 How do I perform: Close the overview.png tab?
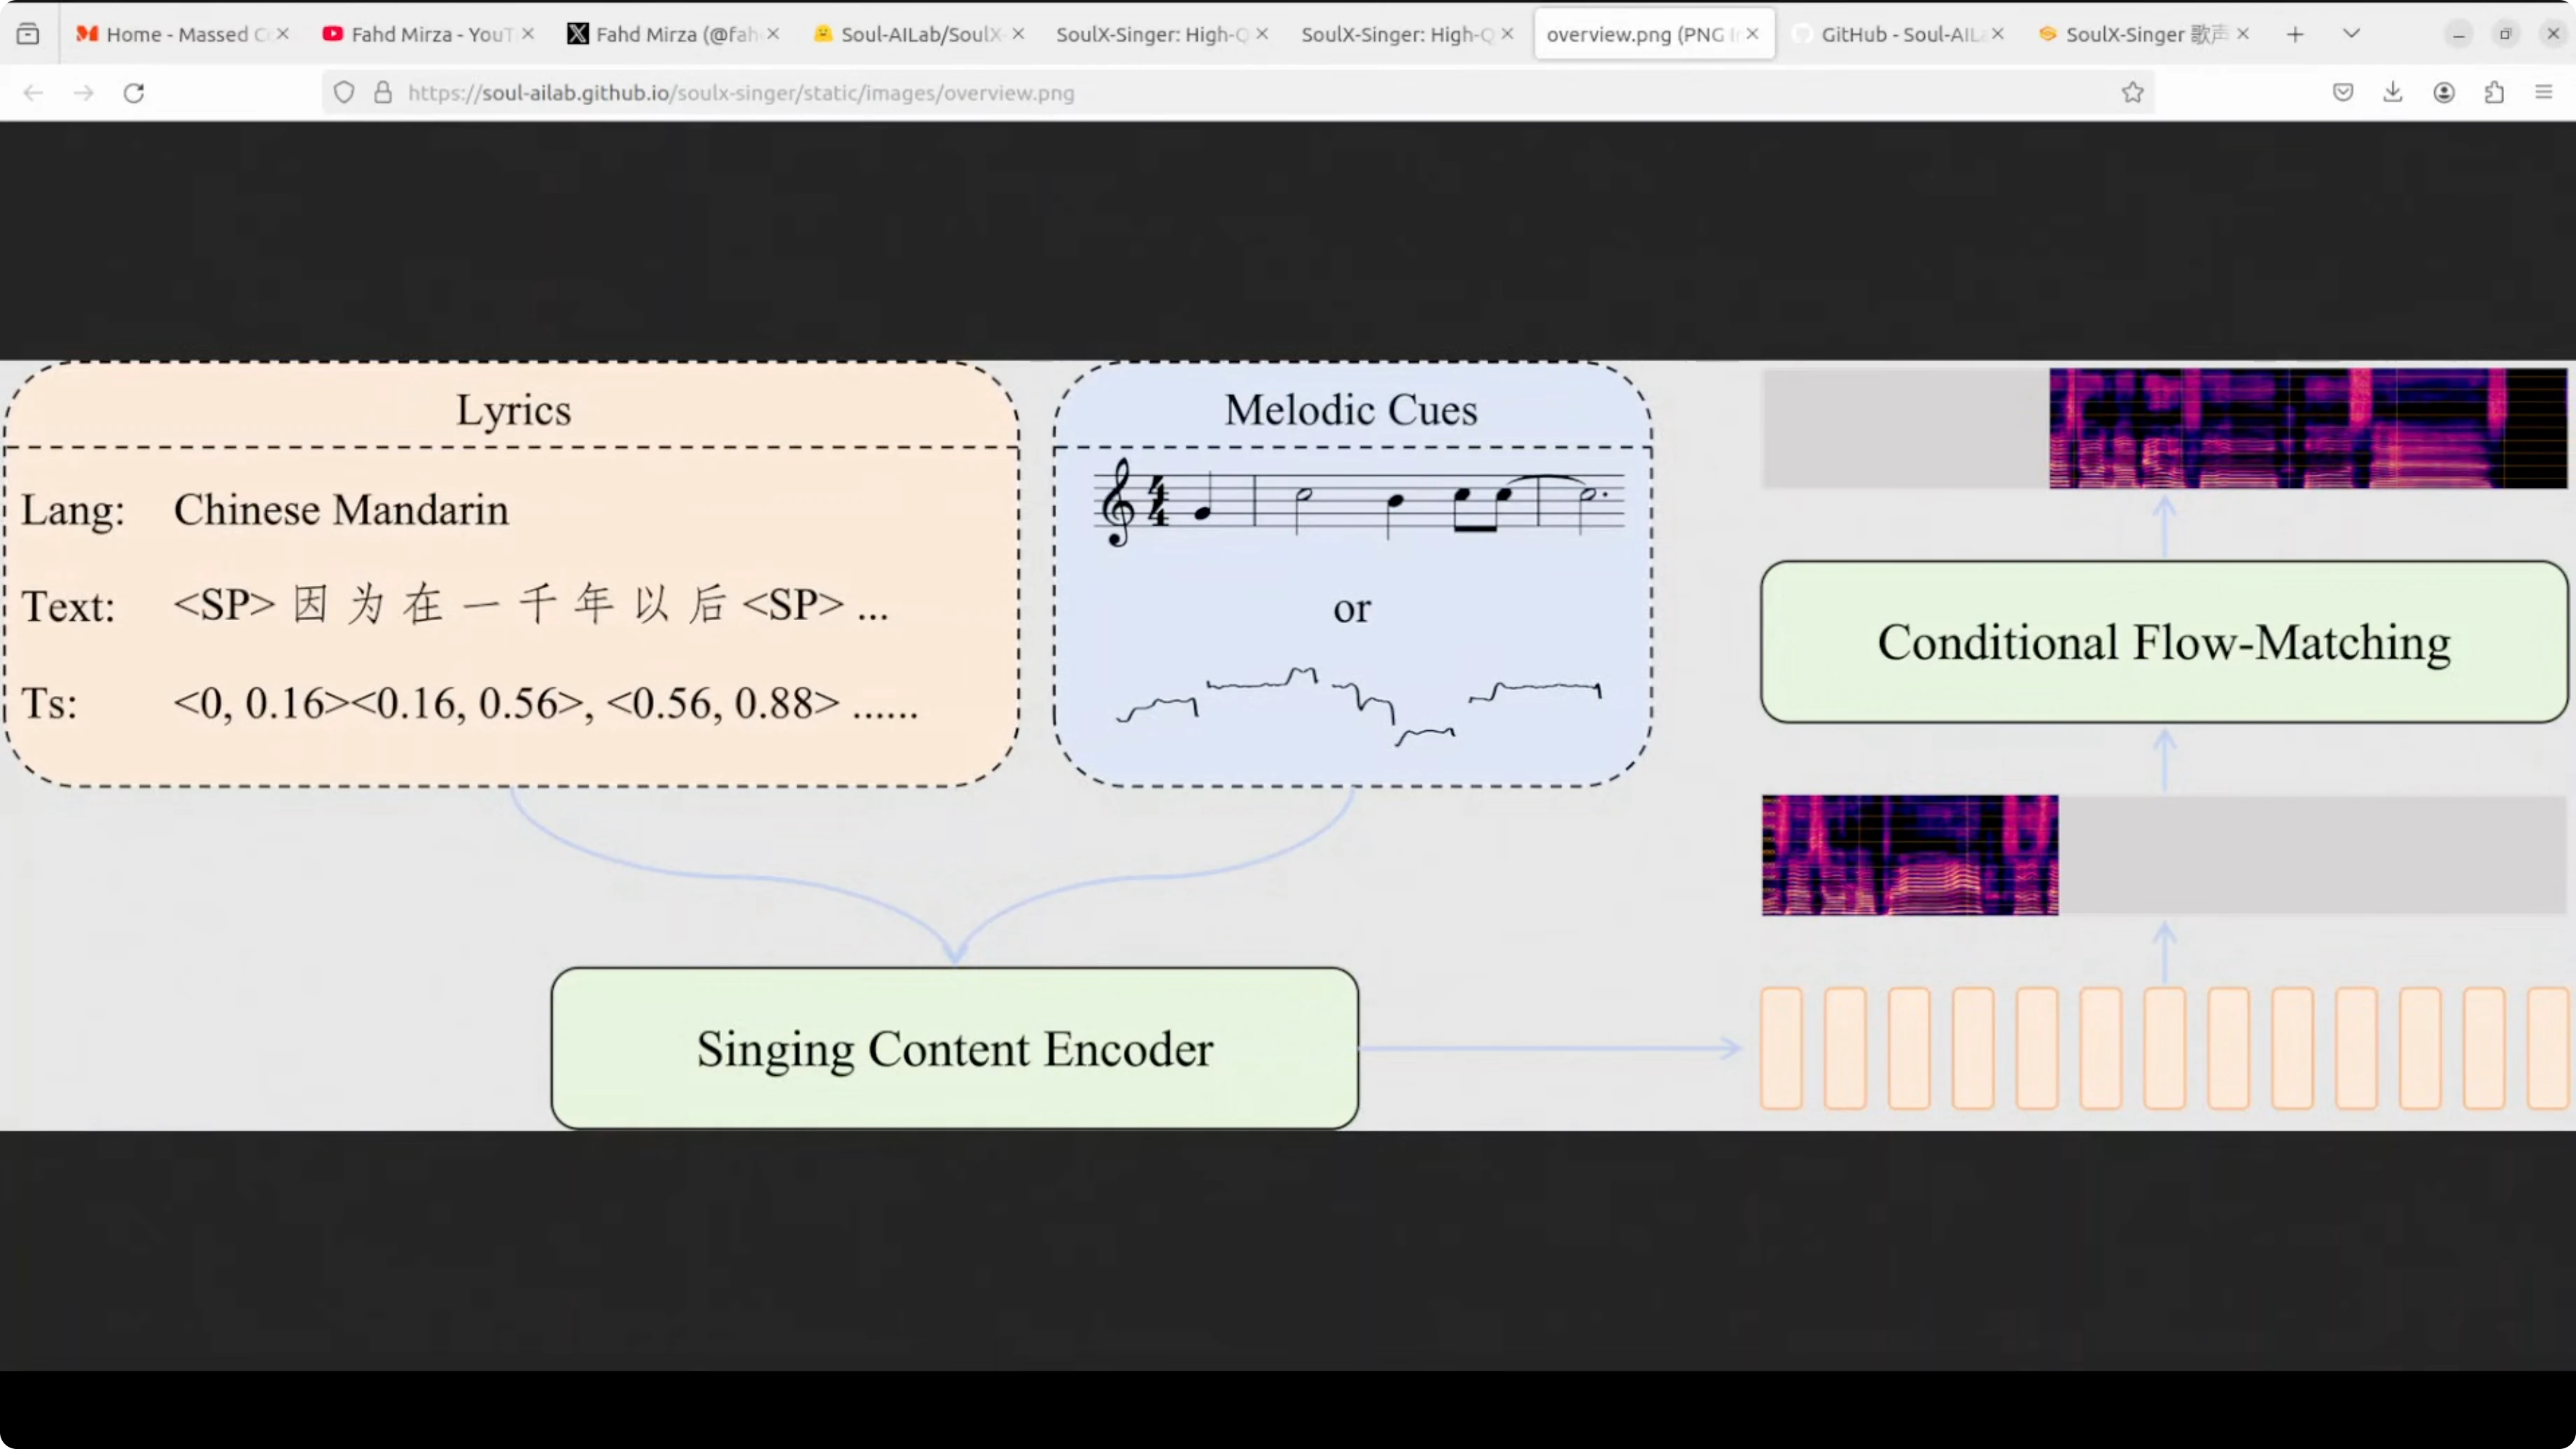[x=1752, y=34]
